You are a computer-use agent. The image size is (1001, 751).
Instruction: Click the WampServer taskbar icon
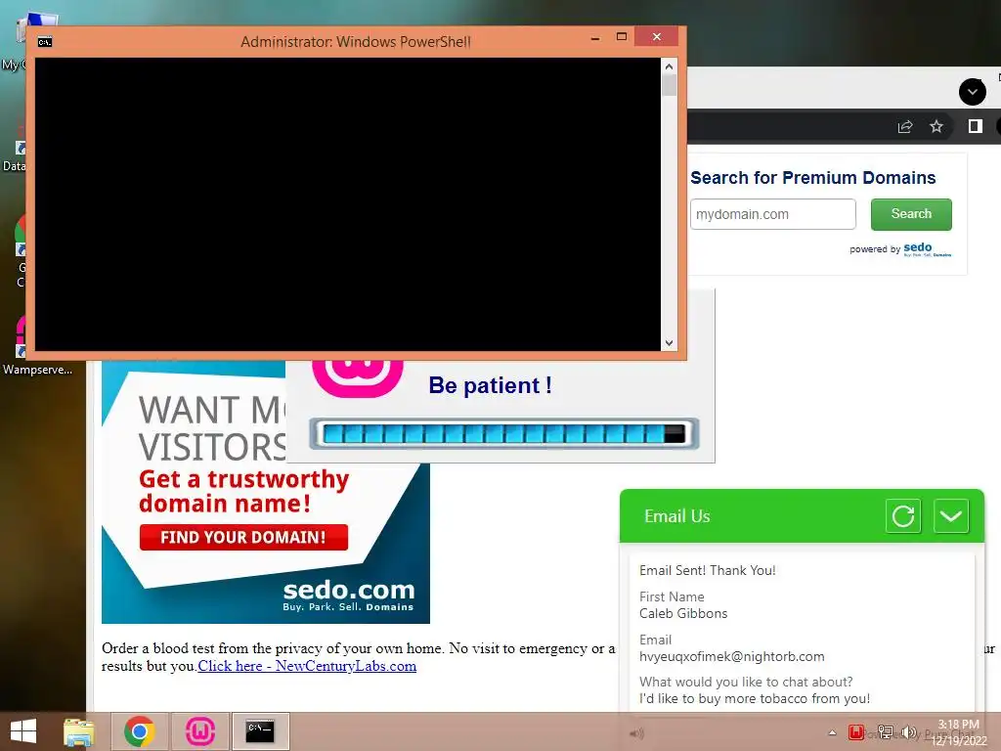coord(200,731)
